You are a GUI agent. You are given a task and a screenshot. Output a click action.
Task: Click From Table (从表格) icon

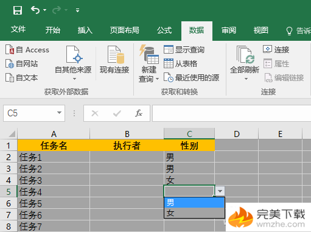169,63
